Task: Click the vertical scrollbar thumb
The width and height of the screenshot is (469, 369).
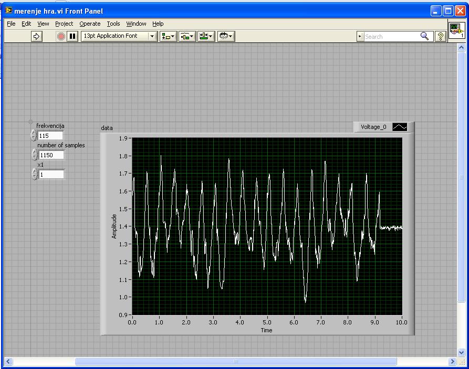Action: coord(461,177)
